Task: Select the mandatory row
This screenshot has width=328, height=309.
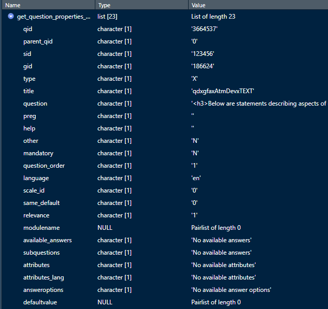Action: 38,153
